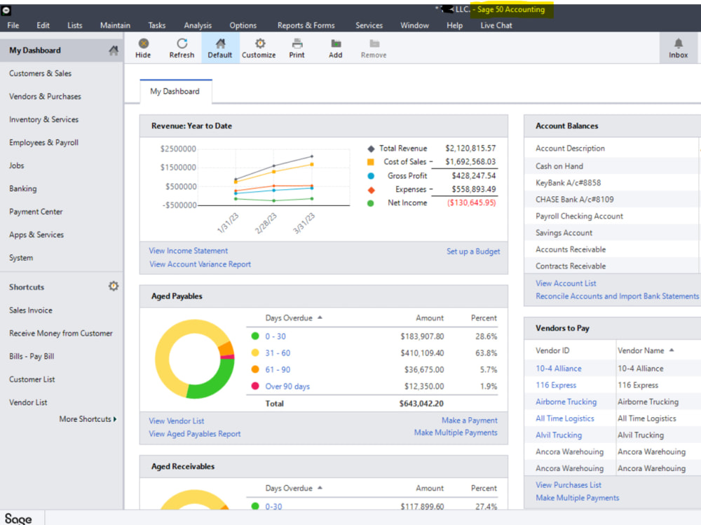
Task: Open View Purchases List link
Action: point(569,485)
